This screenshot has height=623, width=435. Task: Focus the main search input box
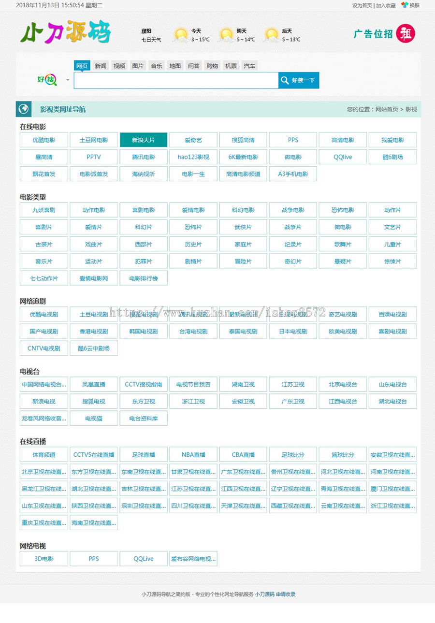click(x=176, y=80)
